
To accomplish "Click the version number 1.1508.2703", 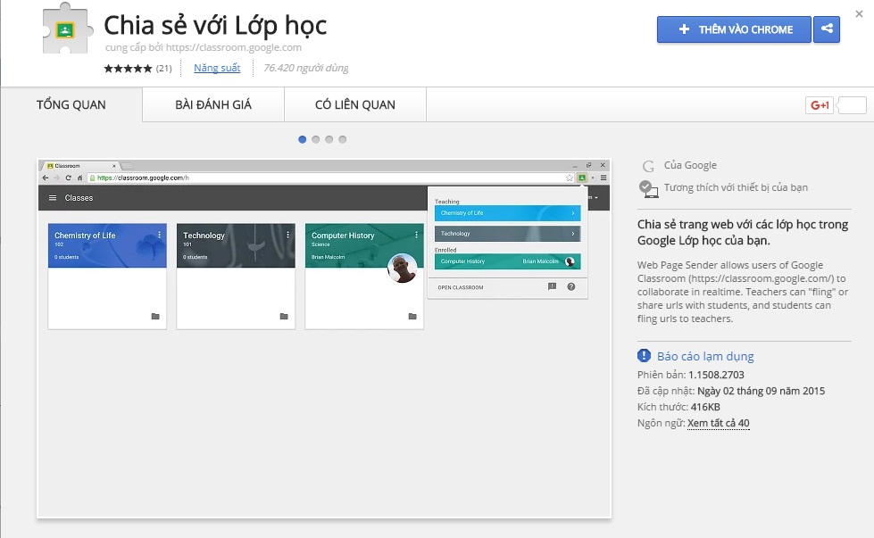I will 716,375.
